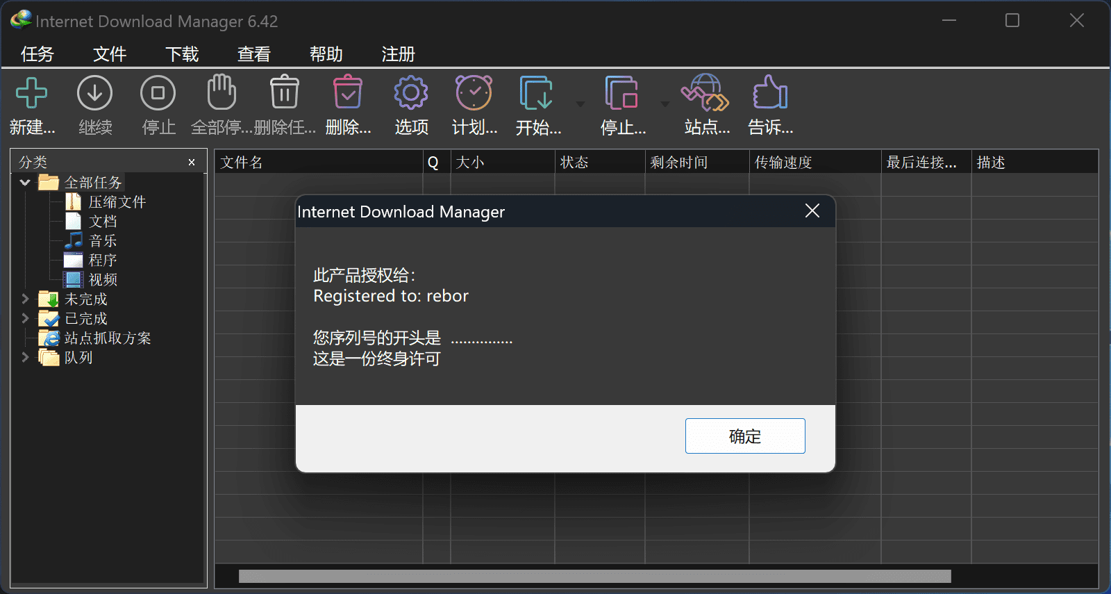Close the registration info dialog
Screen dimensions: 1111x594
[x=812, y=211]
